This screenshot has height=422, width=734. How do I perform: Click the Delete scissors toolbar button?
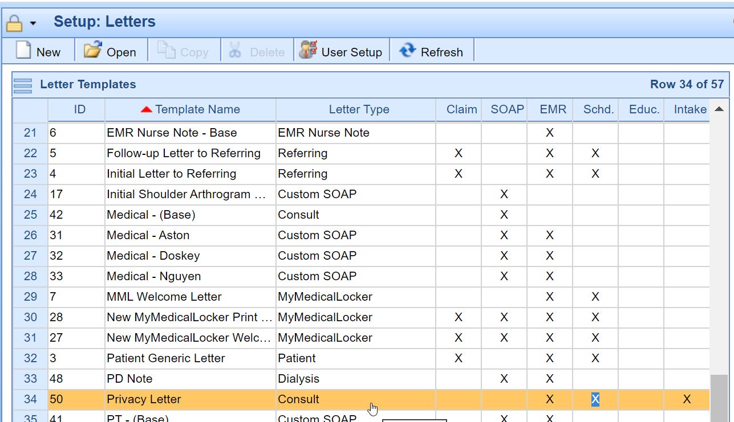point(256,51)
